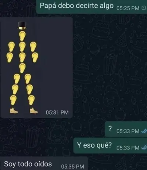Tap the bottom right leg ear emoji
The width and height of the screenshot is (147, 170).
[x=31, y=100]
